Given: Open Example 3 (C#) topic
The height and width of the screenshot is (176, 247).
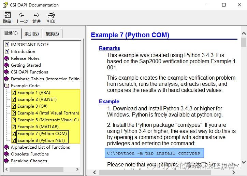Looking at the screenshot, I should (32, 106).
